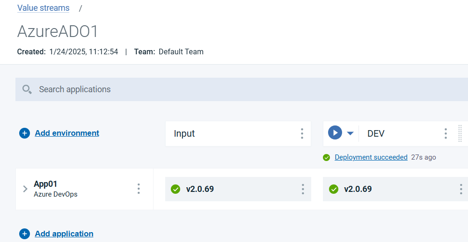Image resolution: width=468 pixels, height=242 pixels.
Task: Expand the App01 application row
Action: click(x=25, y=189)
